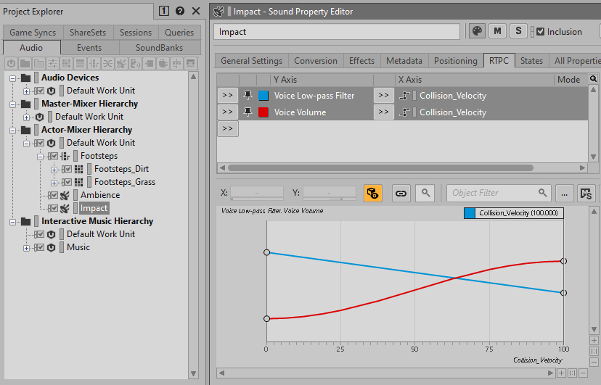601x385 pixels.
Task: Solo the Impact sound with S button
Action: pos(518,31)
